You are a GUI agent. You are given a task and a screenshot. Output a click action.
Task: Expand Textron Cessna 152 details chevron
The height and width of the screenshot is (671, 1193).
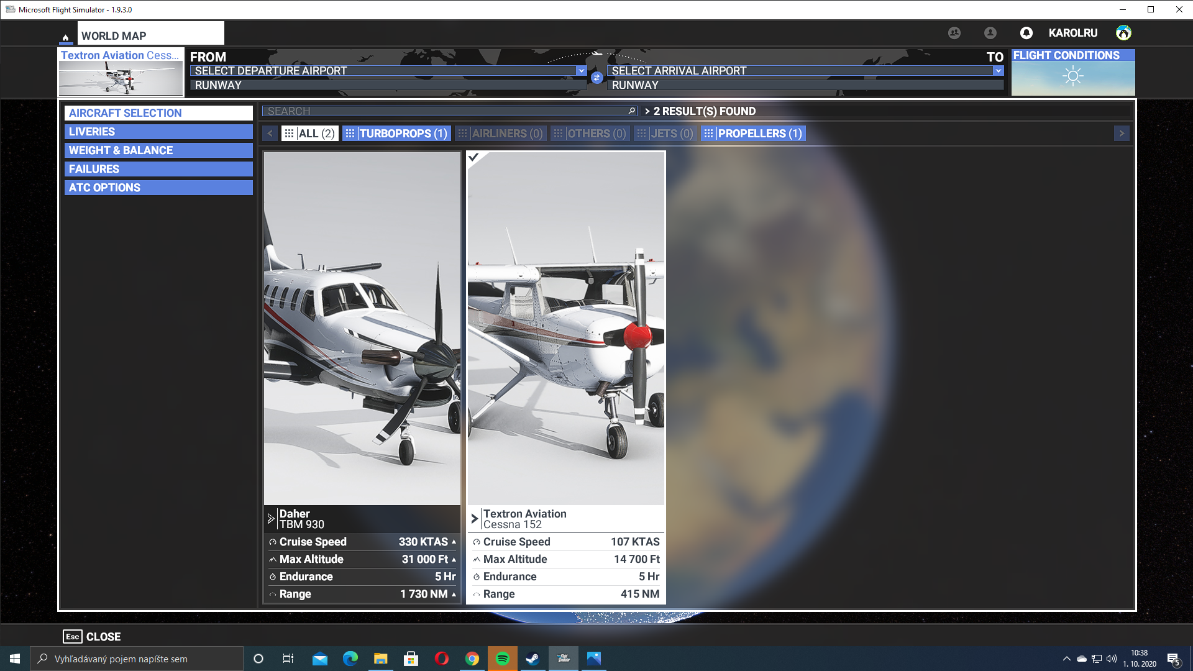[475, 519]
